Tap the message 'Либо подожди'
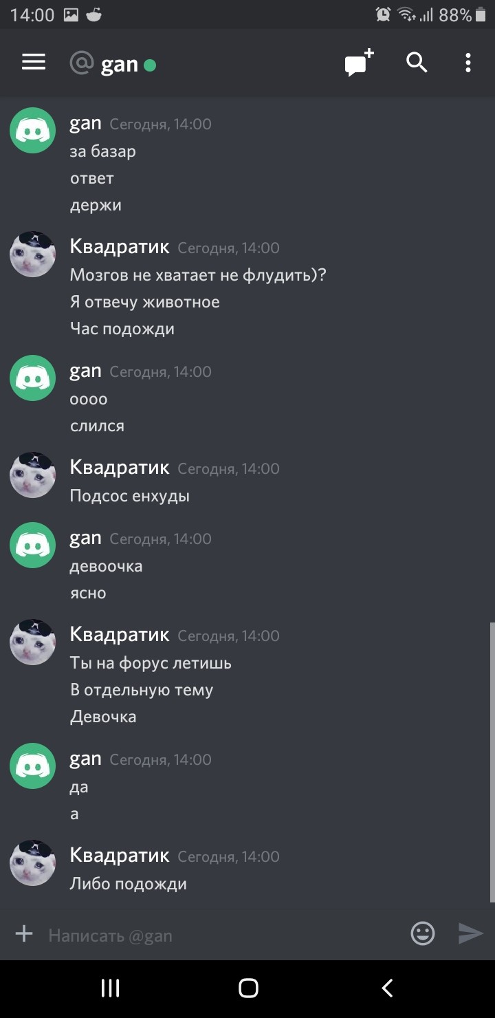The width and height of the screenshot is (495, 1018). pos(129,884)
